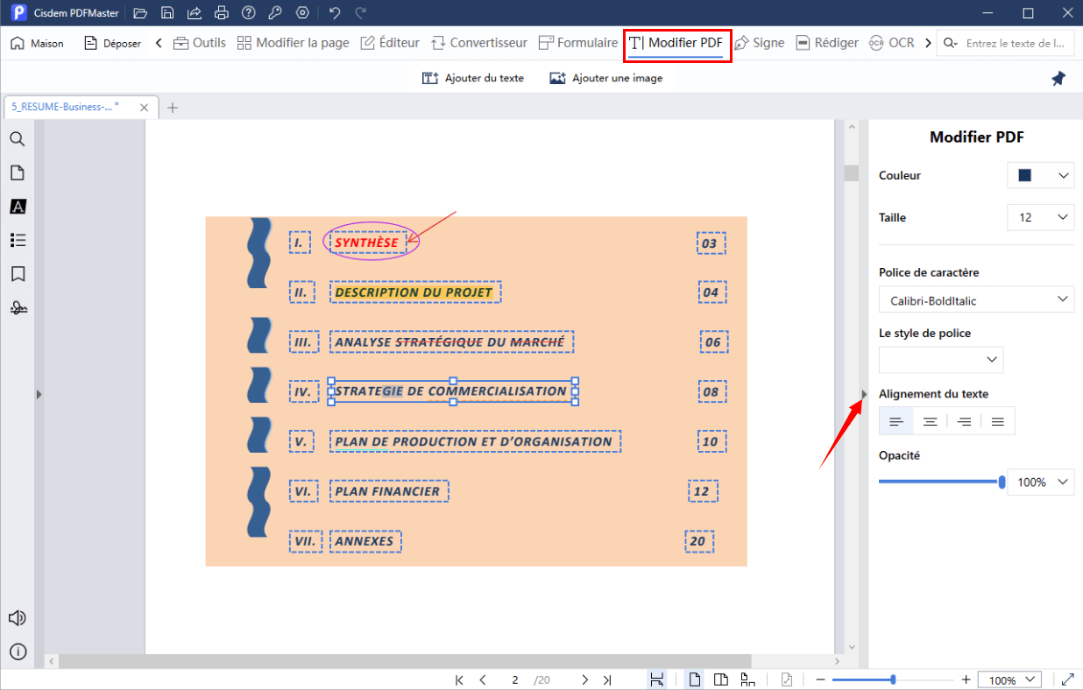Align text center
1083x690 pixels.
pyautogui.click(x=930, y=421)
